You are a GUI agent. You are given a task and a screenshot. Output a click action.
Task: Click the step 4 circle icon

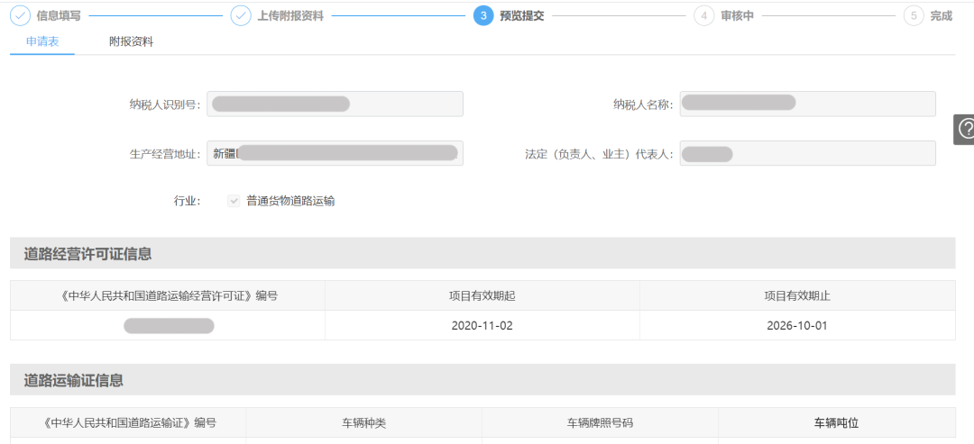click(703, 15)
